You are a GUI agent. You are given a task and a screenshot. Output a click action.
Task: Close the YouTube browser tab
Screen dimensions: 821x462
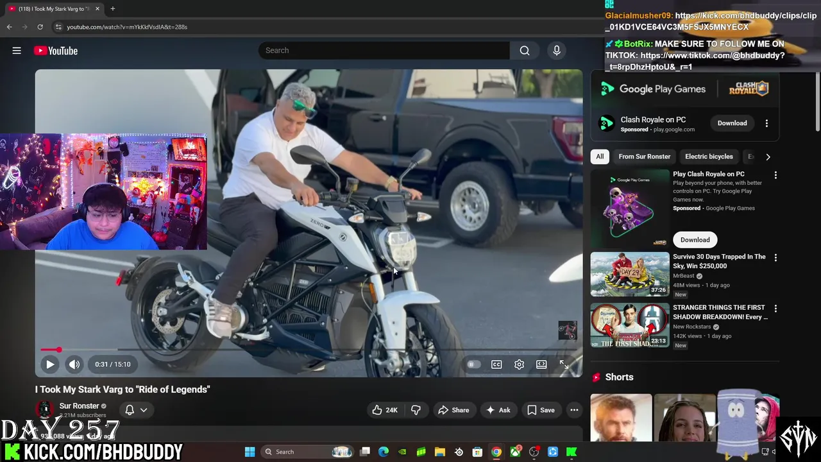tap(97, 9)
